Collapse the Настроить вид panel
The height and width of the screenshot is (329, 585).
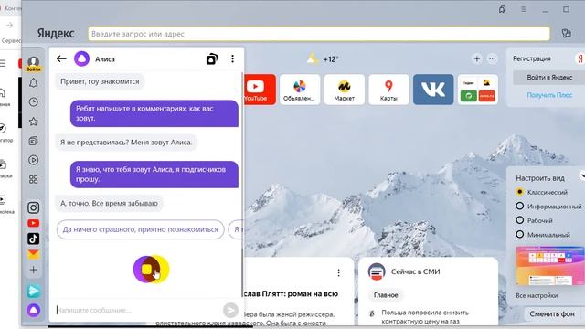tap(582, 175)
